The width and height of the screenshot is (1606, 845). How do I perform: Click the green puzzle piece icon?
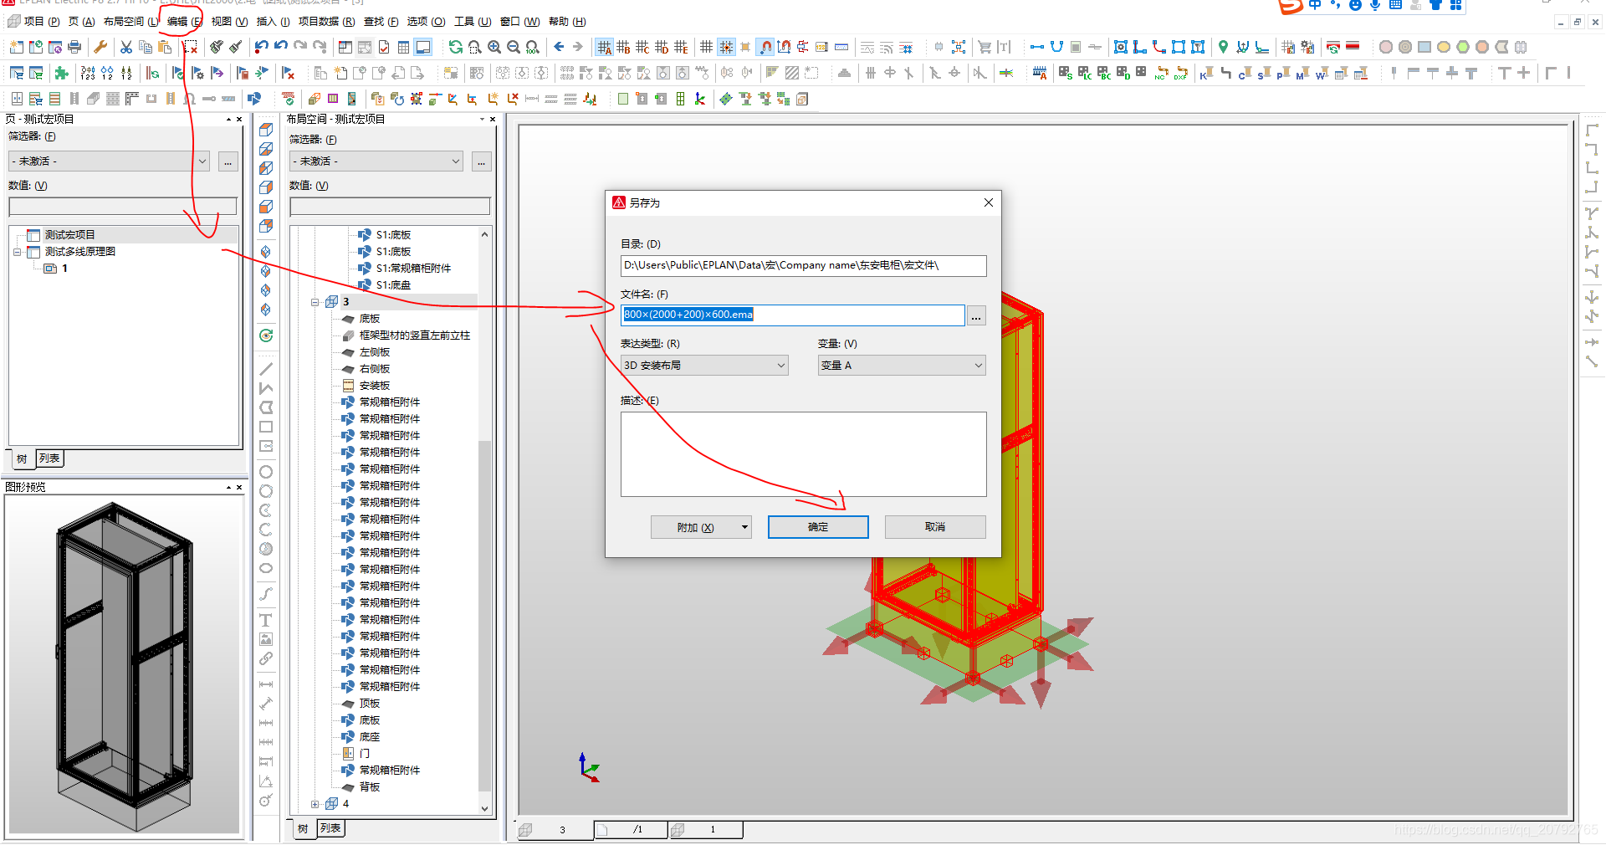point(61,74)
